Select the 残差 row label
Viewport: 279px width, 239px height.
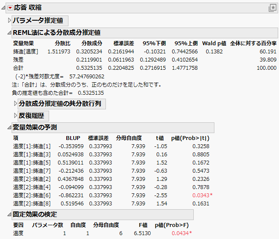click(18, 60)
